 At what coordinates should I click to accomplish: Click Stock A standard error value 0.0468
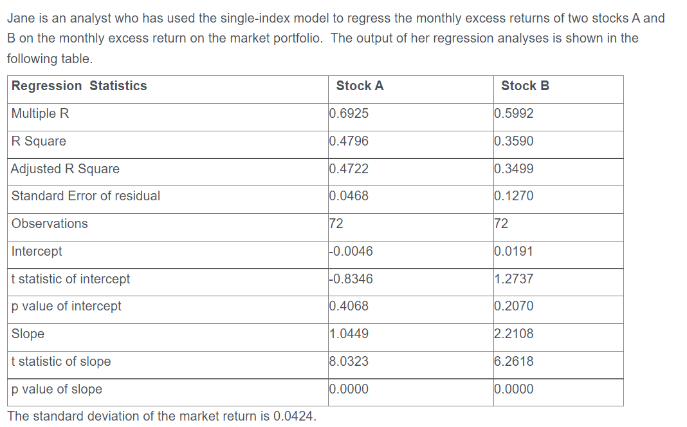pyautogui.click(x=349, y=196)
